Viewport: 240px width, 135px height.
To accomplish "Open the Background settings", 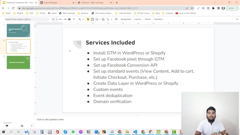I will tap(126, 19).
